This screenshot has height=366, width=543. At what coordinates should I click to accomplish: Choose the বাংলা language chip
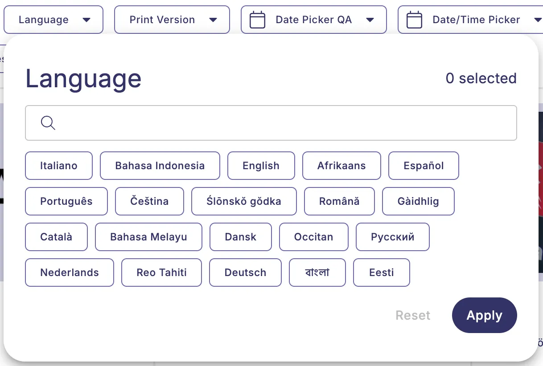pos(317,272)
